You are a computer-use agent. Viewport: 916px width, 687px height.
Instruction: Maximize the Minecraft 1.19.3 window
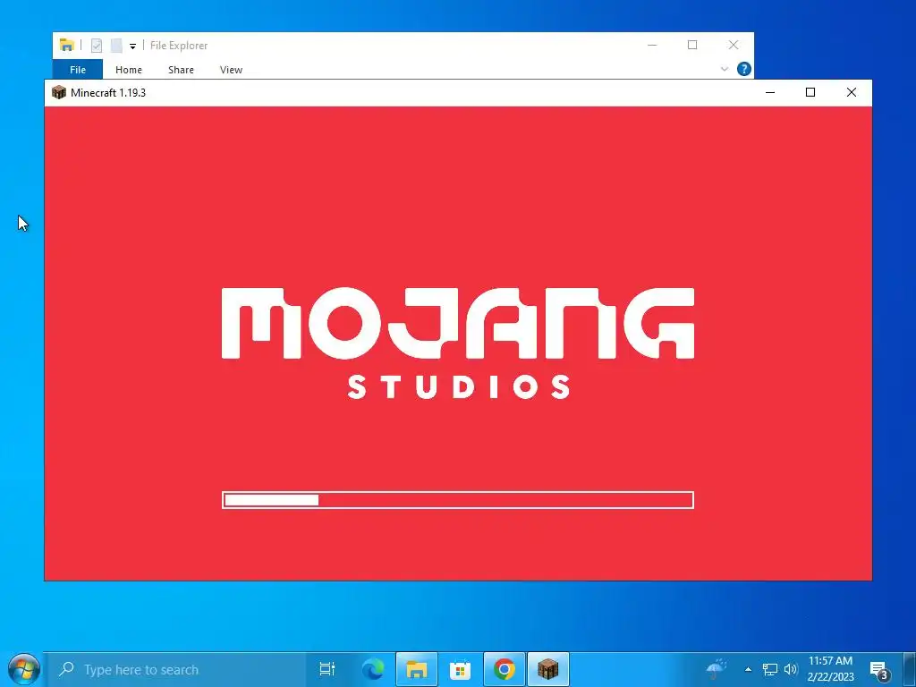tap(810, 92)
